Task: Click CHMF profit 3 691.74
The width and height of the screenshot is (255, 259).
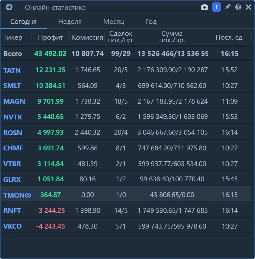Action: tap(50, 148)
